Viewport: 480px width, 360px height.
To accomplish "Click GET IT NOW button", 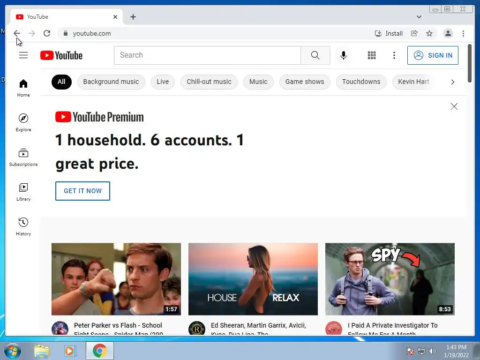I will (82, 191).
